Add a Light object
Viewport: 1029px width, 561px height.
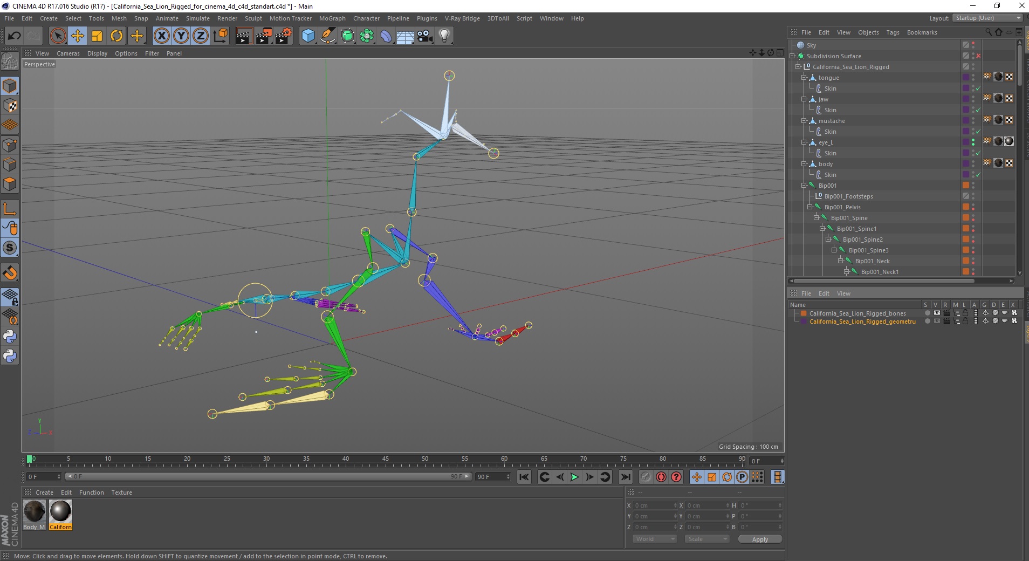[444, 36]
